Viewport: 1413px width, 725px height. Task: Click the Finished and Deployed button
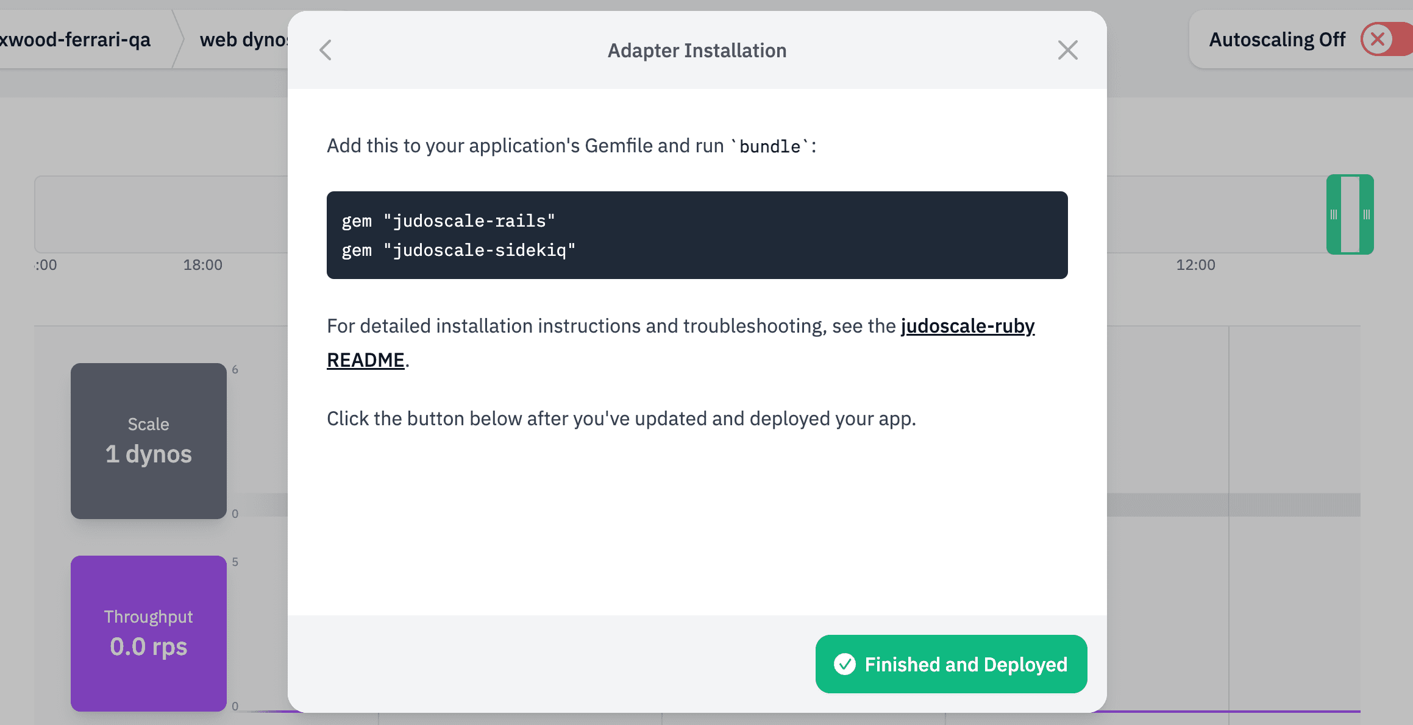pos(951,664)
